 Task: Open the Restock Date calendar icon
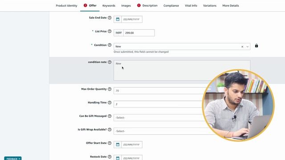click(118, 158)
